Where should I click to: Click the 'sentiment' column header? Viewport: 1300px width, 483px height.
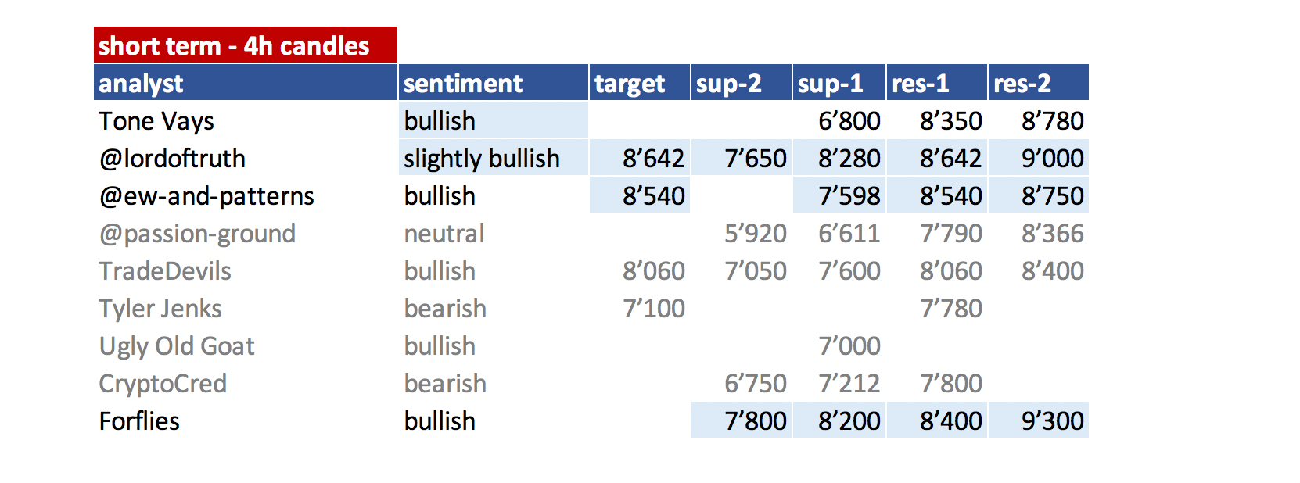click(x=494, y=82)
